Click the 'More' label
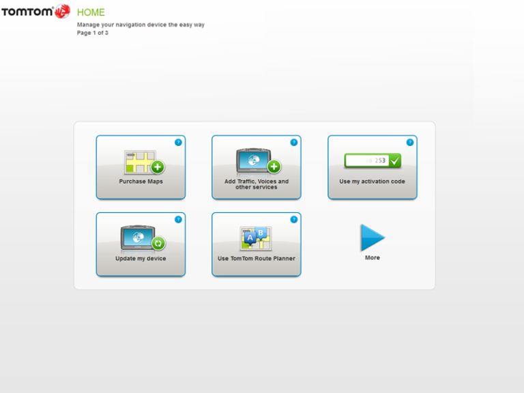The width and height of the screenshot is (524, 393). 373,258
